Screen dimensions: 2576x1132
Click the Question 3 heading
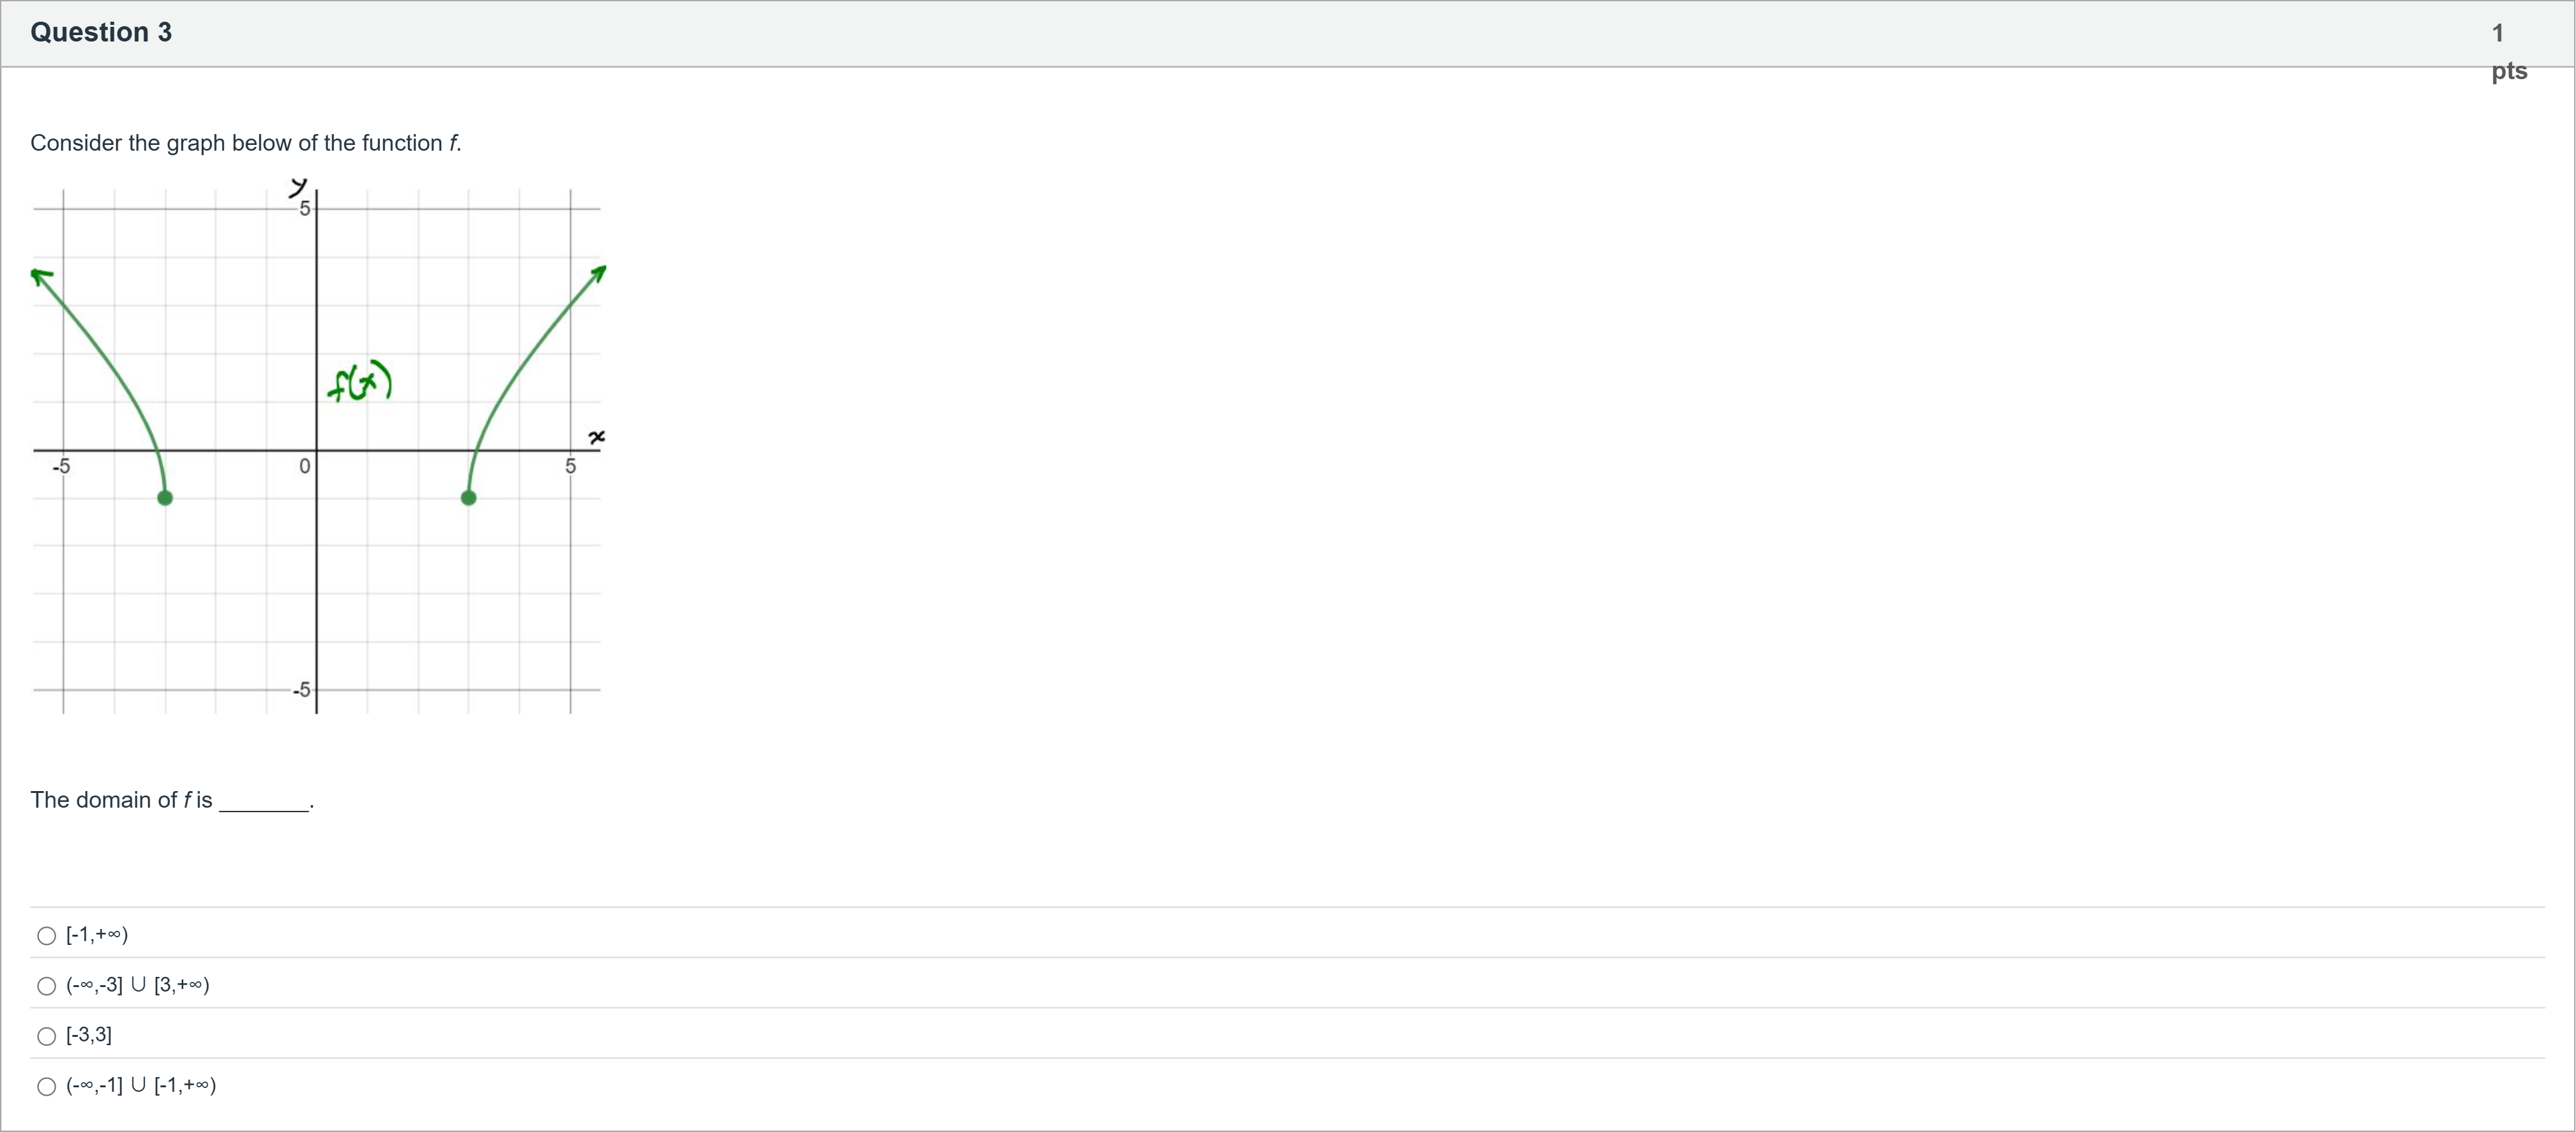click(x=101, y=32)
